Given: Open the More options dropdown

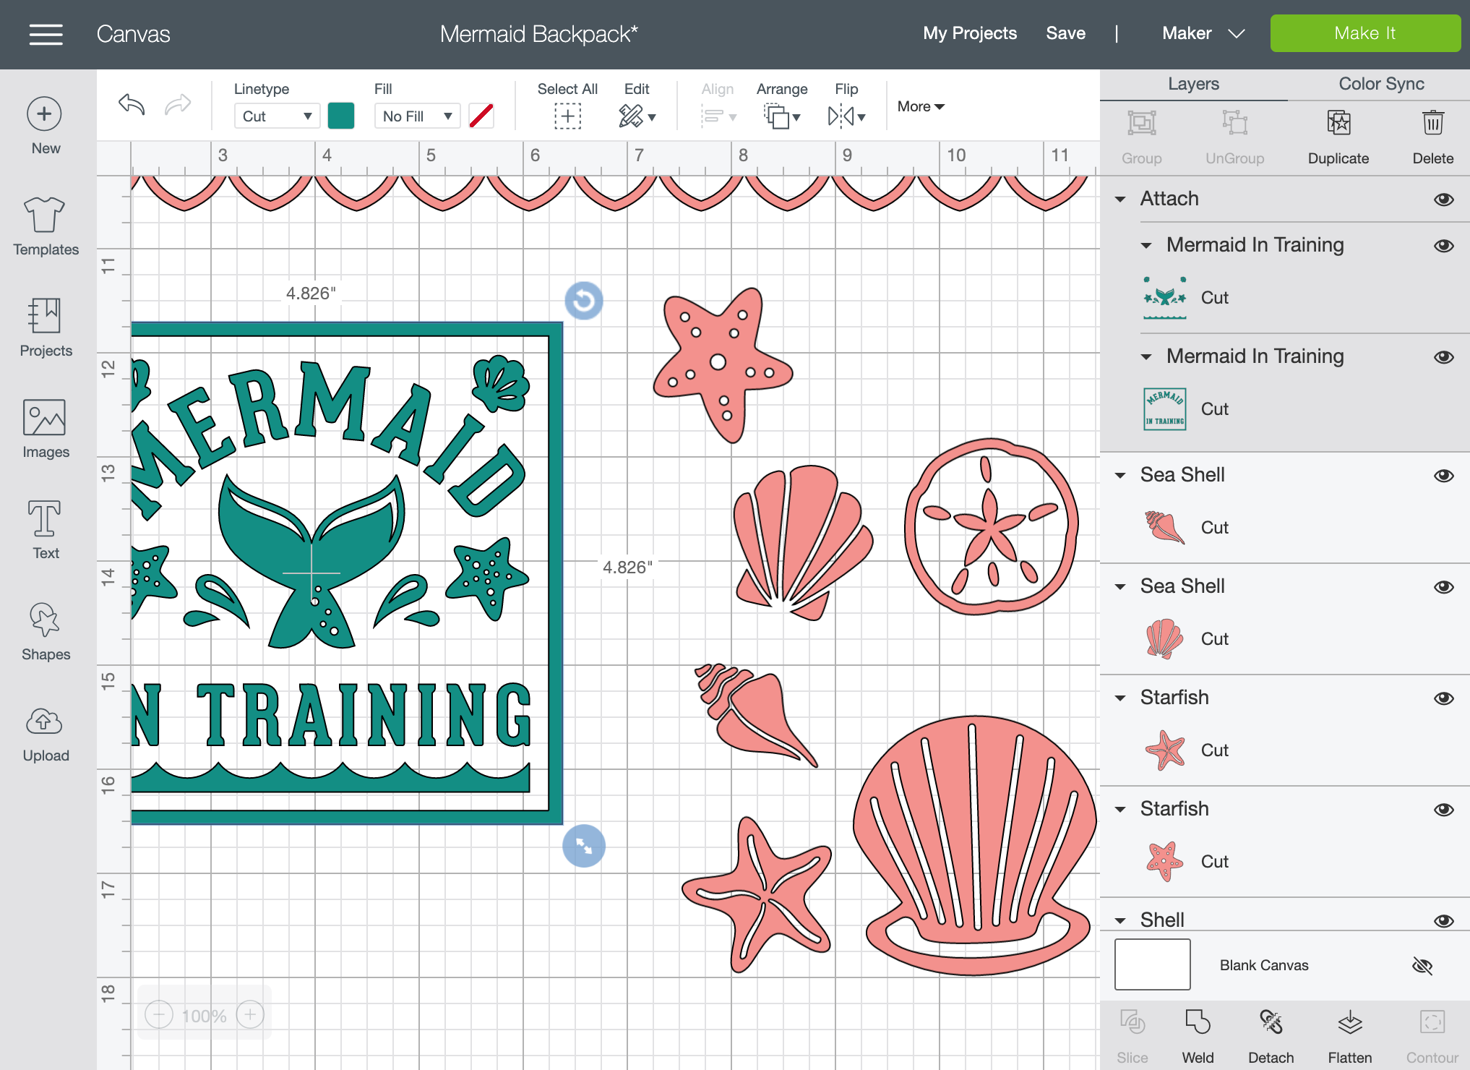Looking at the screenshot, I should coord(921,106).
